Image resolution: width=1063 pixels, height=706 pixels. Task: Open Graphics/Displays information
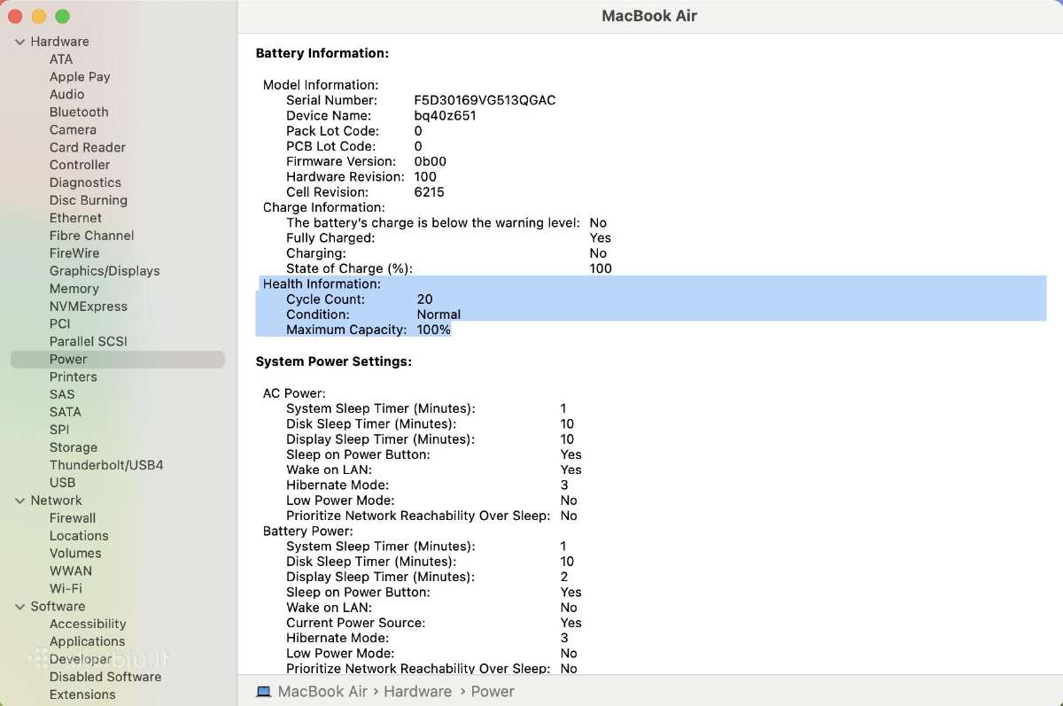point(105,272)
